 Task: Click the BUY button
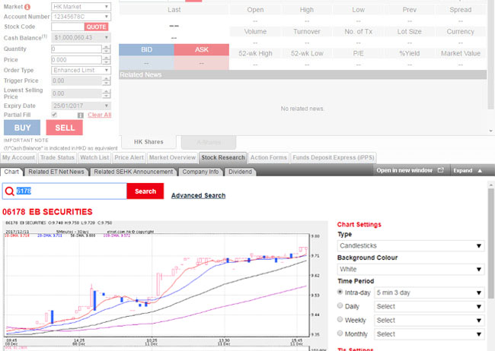click(x=22, y=128)
